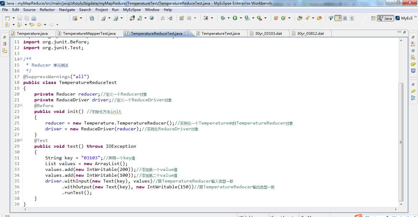
Task: Open the External Tools dropdown arrow
Action: [265, 18]
